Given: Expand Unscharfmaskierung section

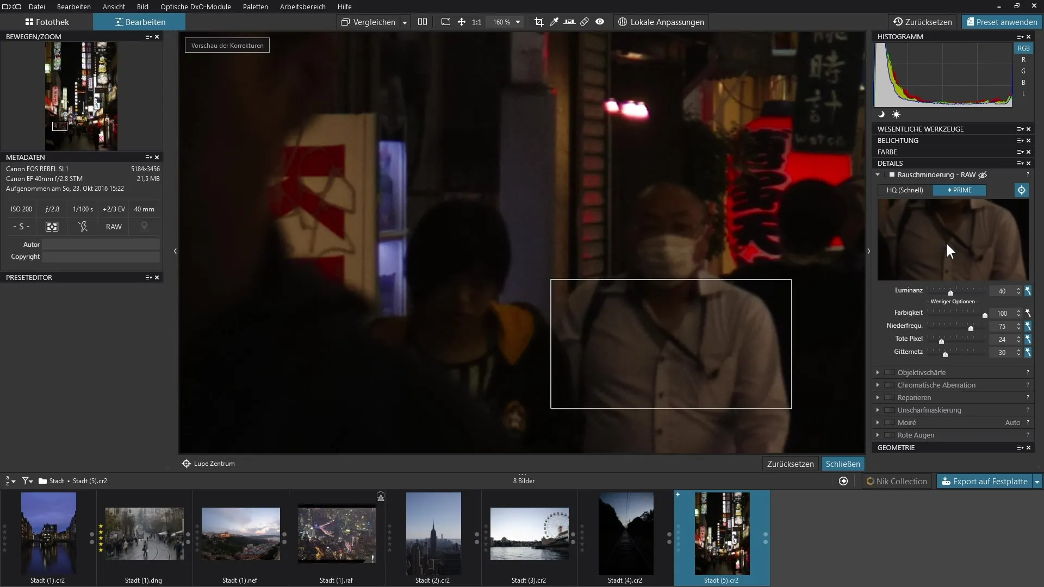Looking at the screenshot, I should click(878, 410).
